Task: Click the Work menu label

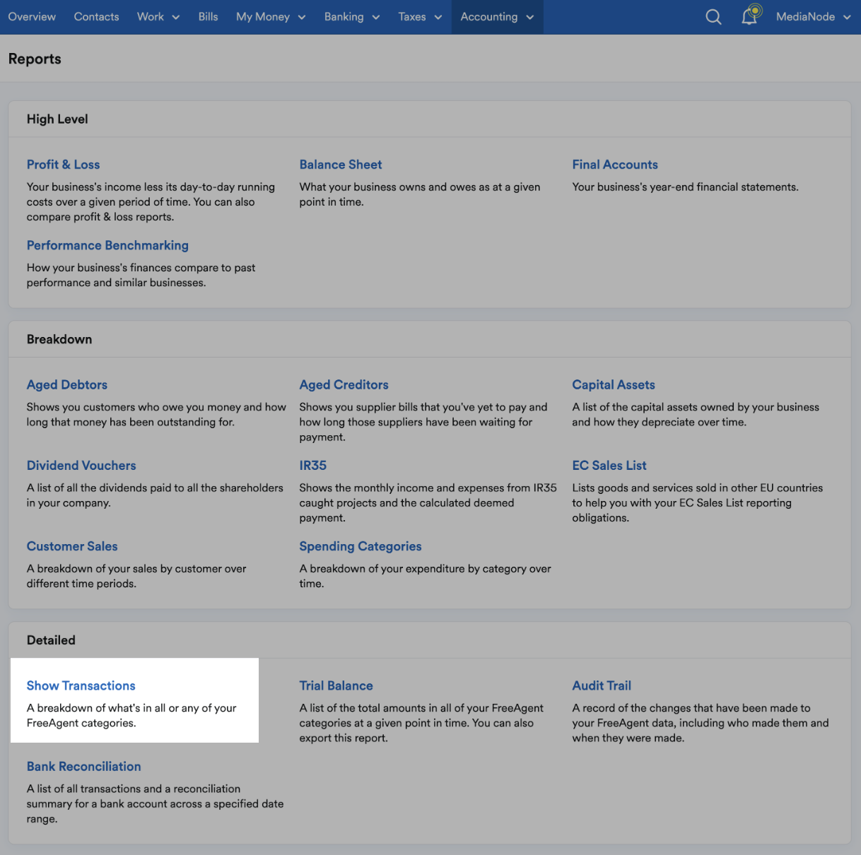Action: 150,17
